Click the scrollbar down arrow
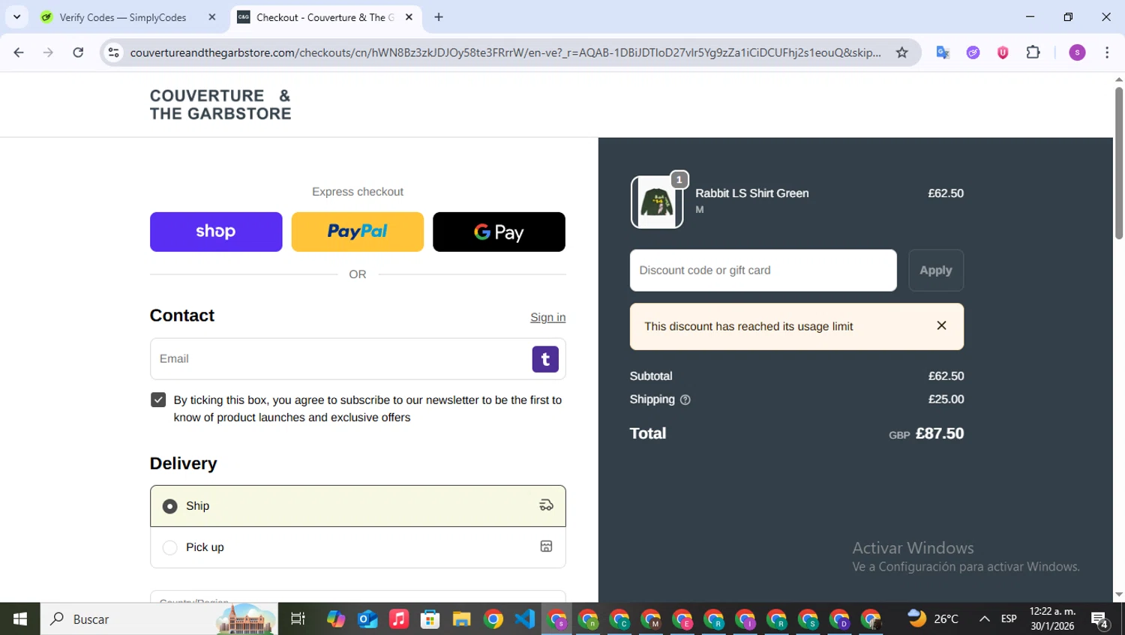 coord(1118,595)
